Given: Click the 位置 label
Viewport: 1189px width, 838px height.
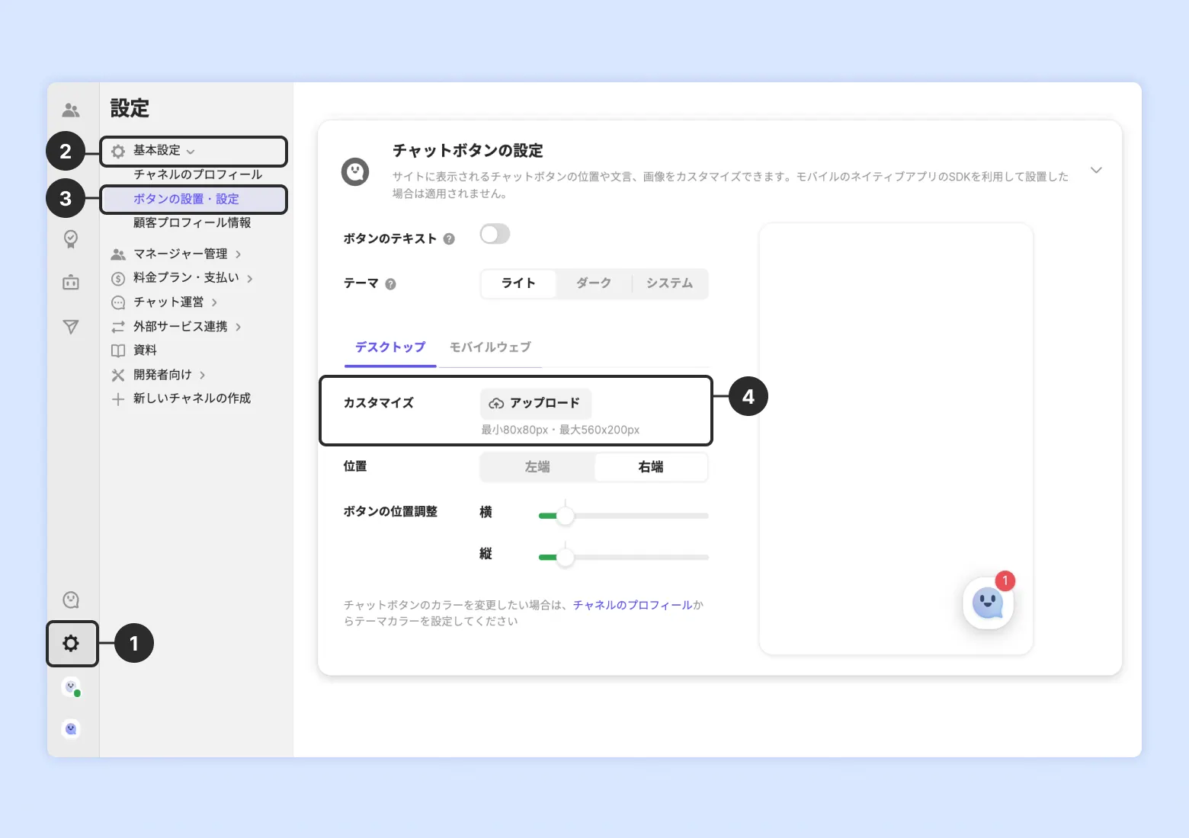Looking at the screenshot, I should click(x=355, y=466).
